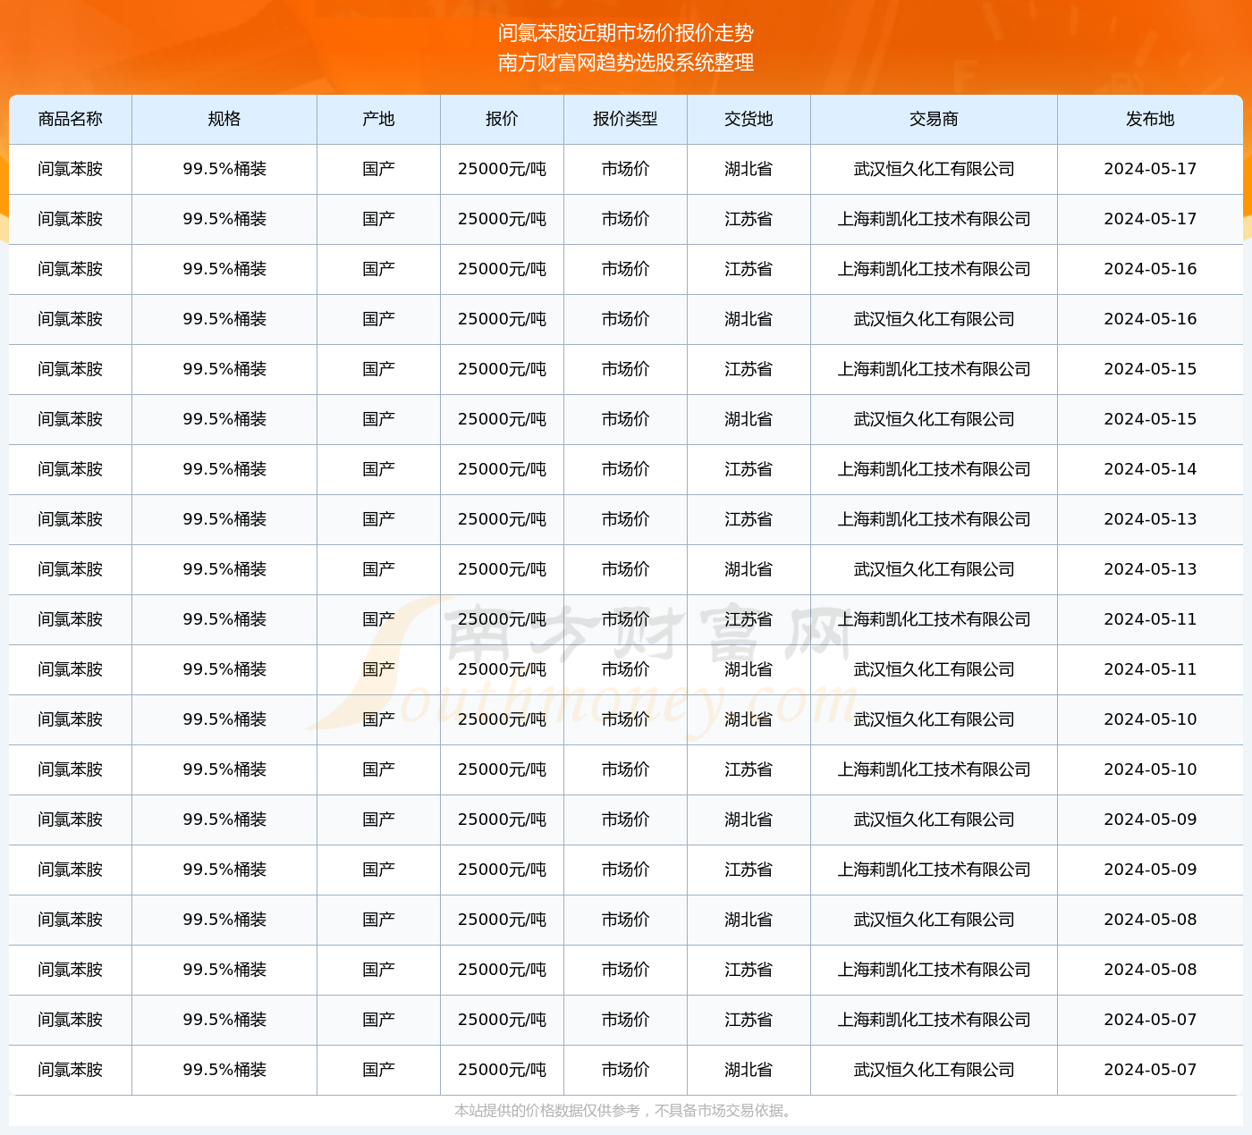Image resolution: width=1252 pixels, height=1135 pixels.
Task: Click date 2024-05-08 in the 上海莉凯 row
Action: click(x=1151, y=970)
